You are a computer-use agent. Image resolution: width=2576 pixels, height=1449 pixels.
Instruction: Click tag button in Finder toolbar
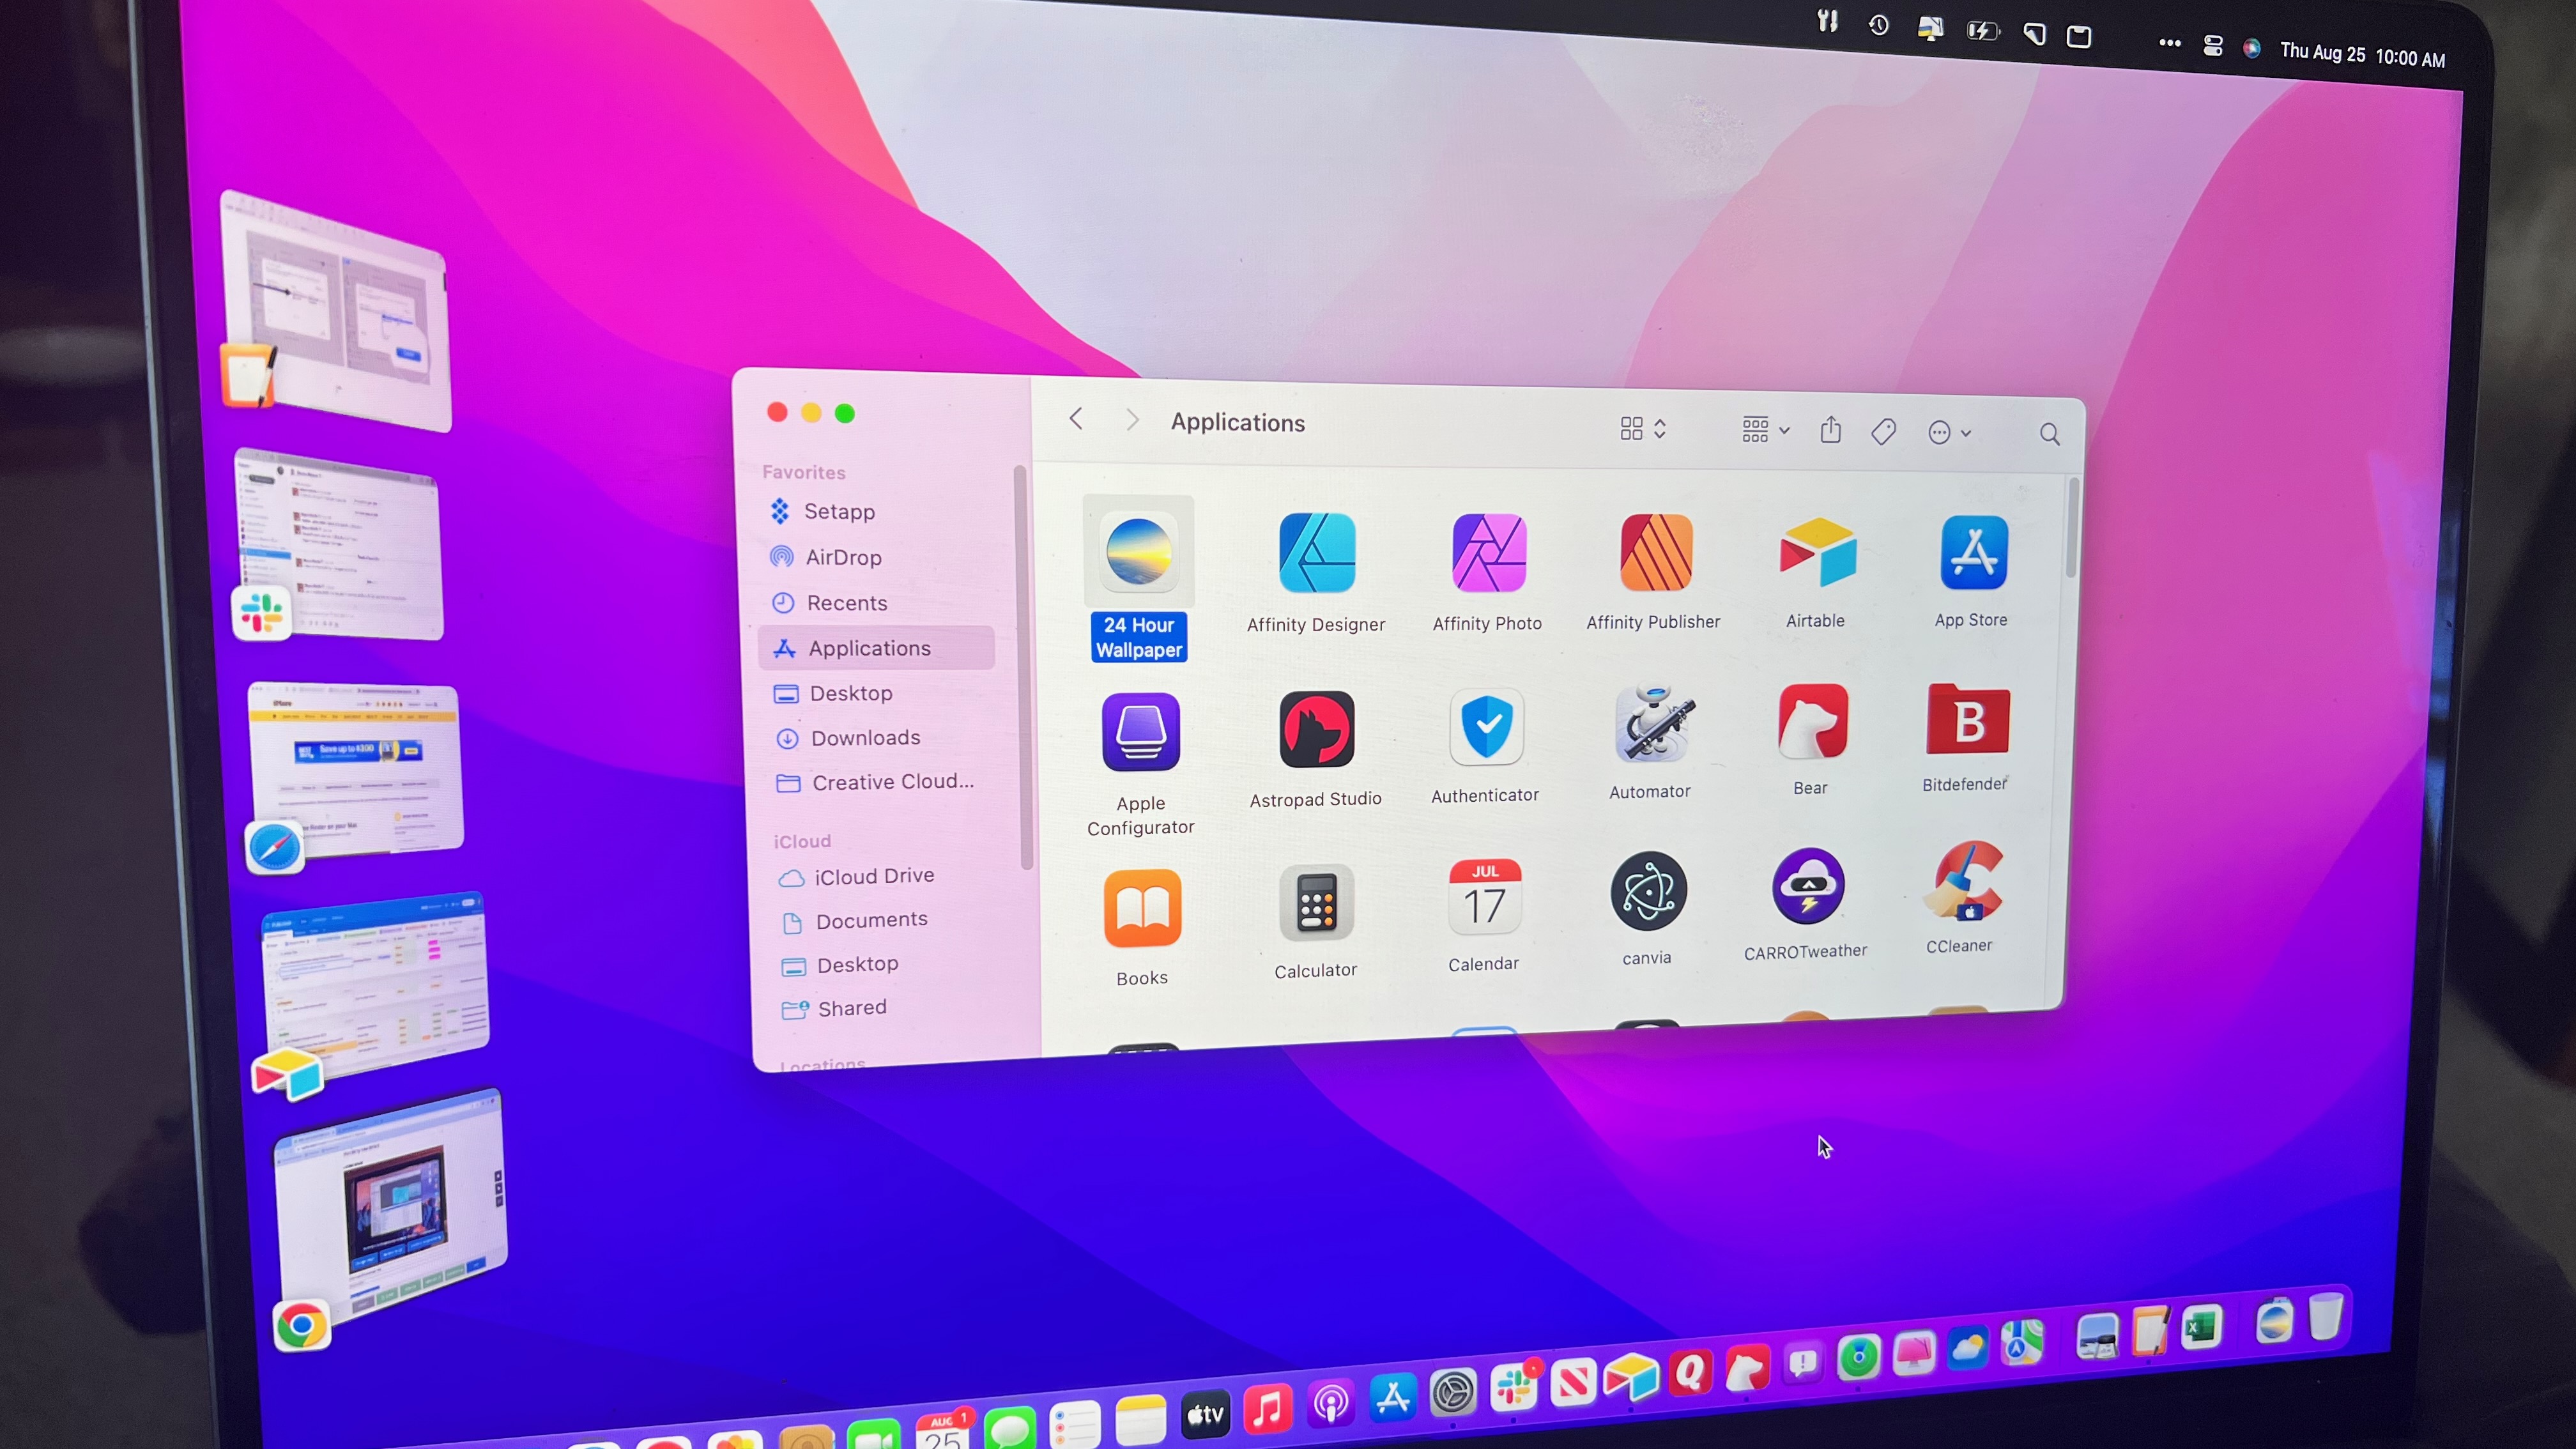pyautogui.click(x=1882, y=432)
